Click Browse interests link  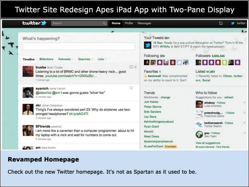point(205,147)
